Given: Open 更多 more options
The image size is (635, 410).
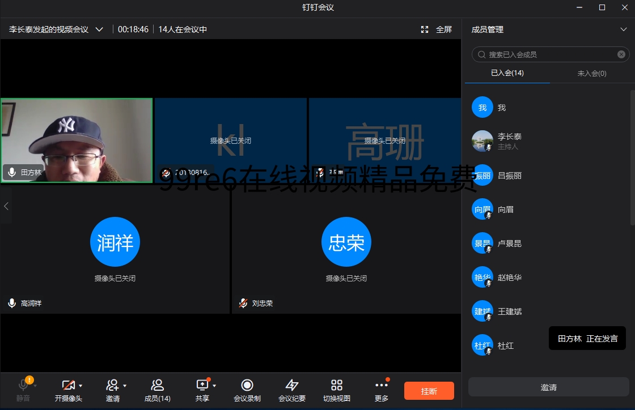Looking at the screenshot, I should click(382, 391).
